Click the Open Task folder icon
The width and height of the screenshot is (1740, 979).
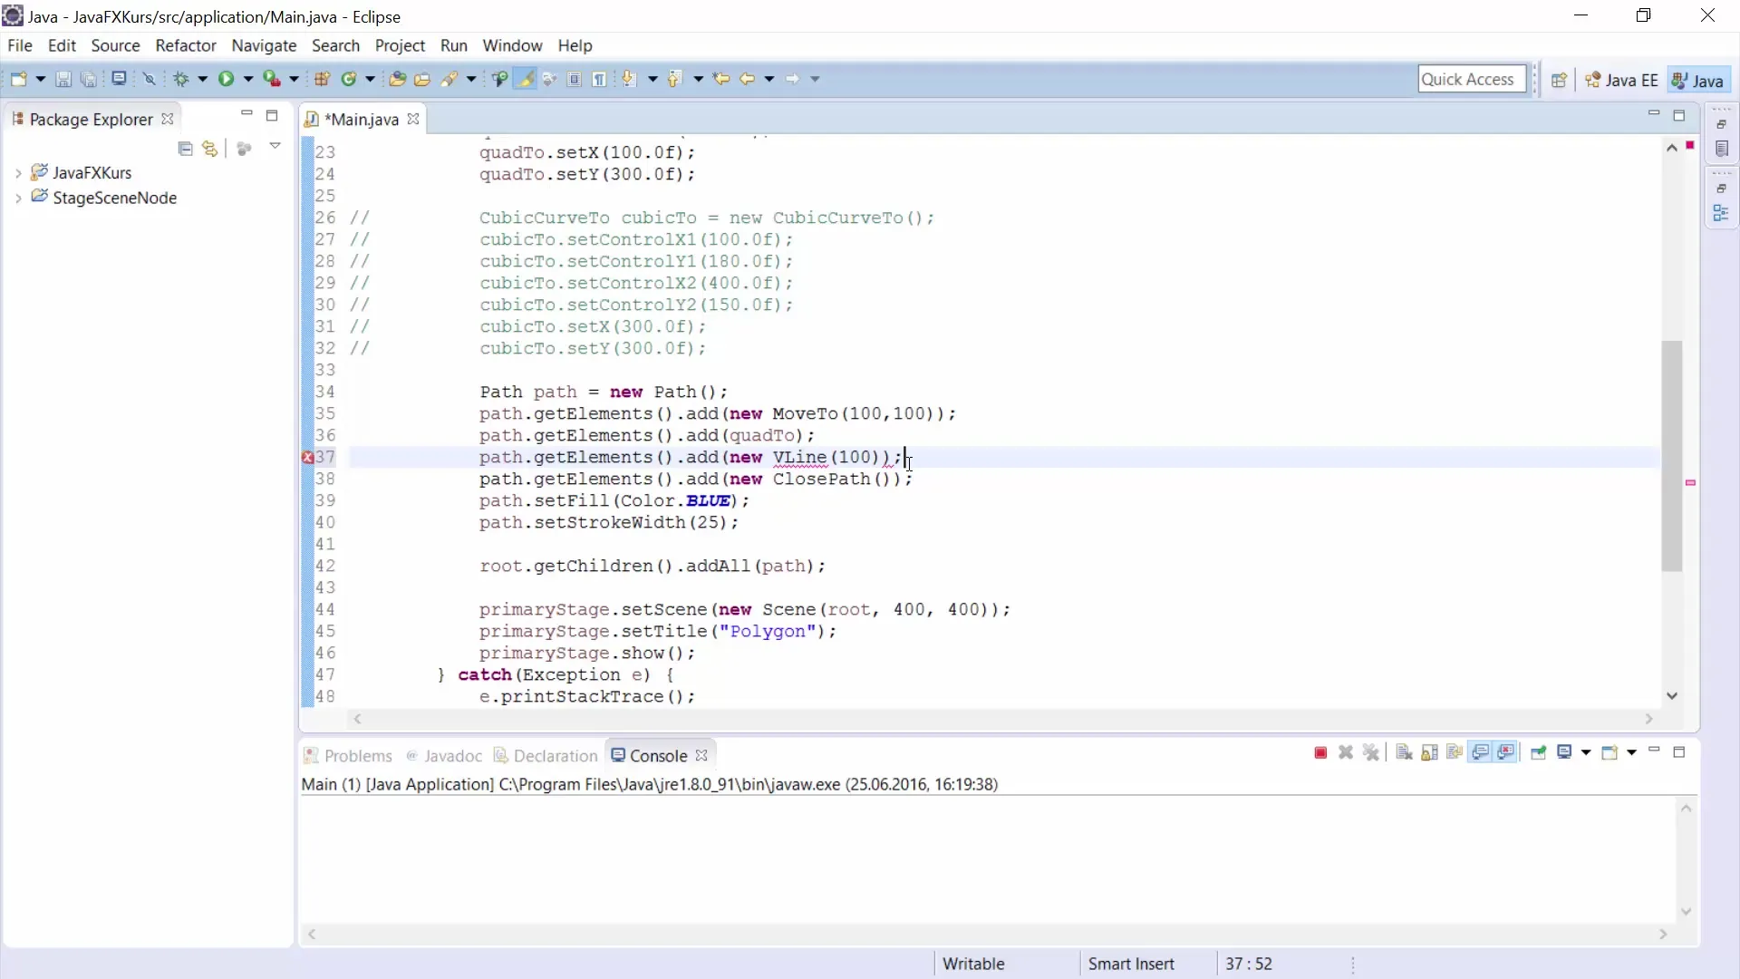(422, 79)
